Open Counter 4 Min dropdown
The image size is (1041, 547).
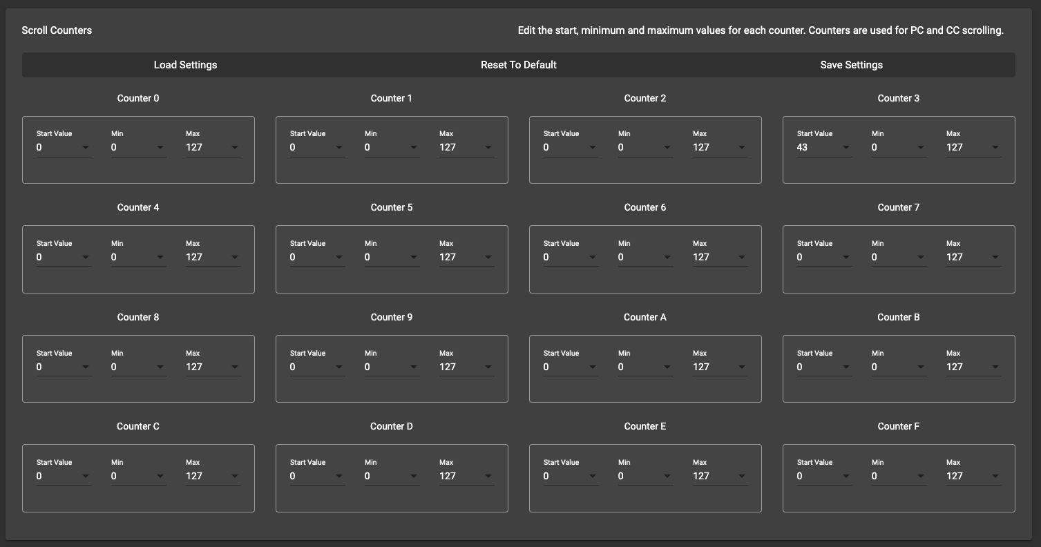pos(138,258)
